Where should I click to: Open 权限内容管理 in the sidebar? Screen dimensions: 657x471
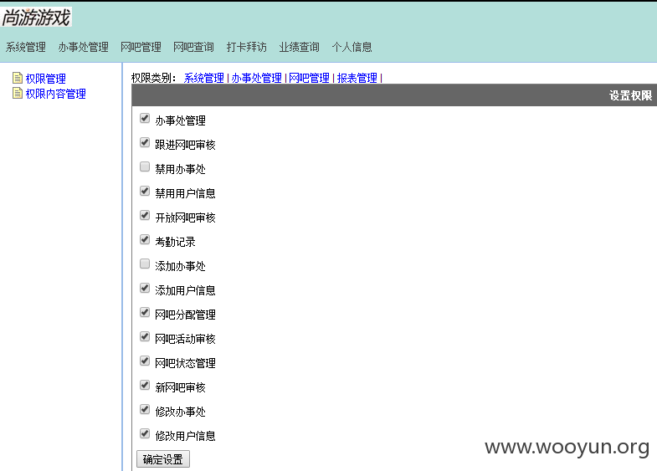click(56, 94)
